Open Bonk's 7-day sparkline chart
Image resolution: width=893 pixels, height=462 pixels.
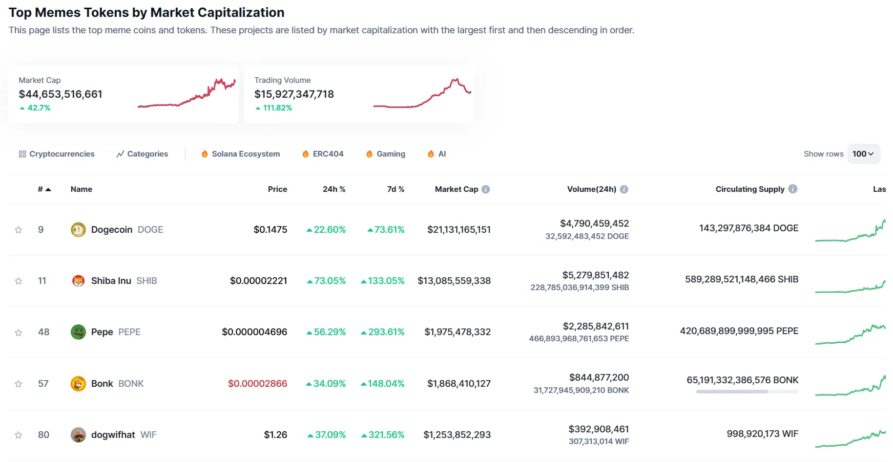tap(850, 386)
